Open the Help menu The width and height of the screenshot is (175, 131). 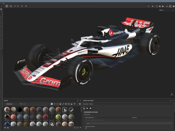(x=3, y=3)
